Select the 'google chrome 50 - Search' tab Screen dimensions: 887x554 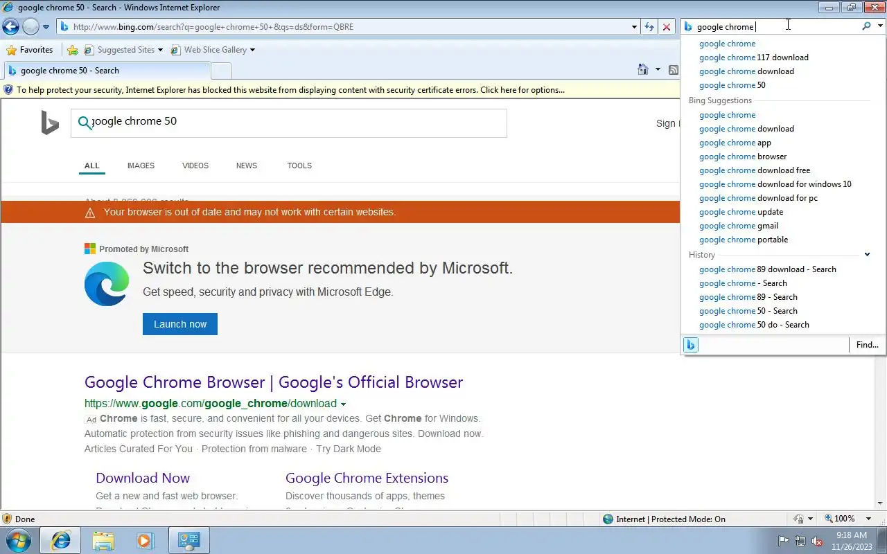point(107,71)
